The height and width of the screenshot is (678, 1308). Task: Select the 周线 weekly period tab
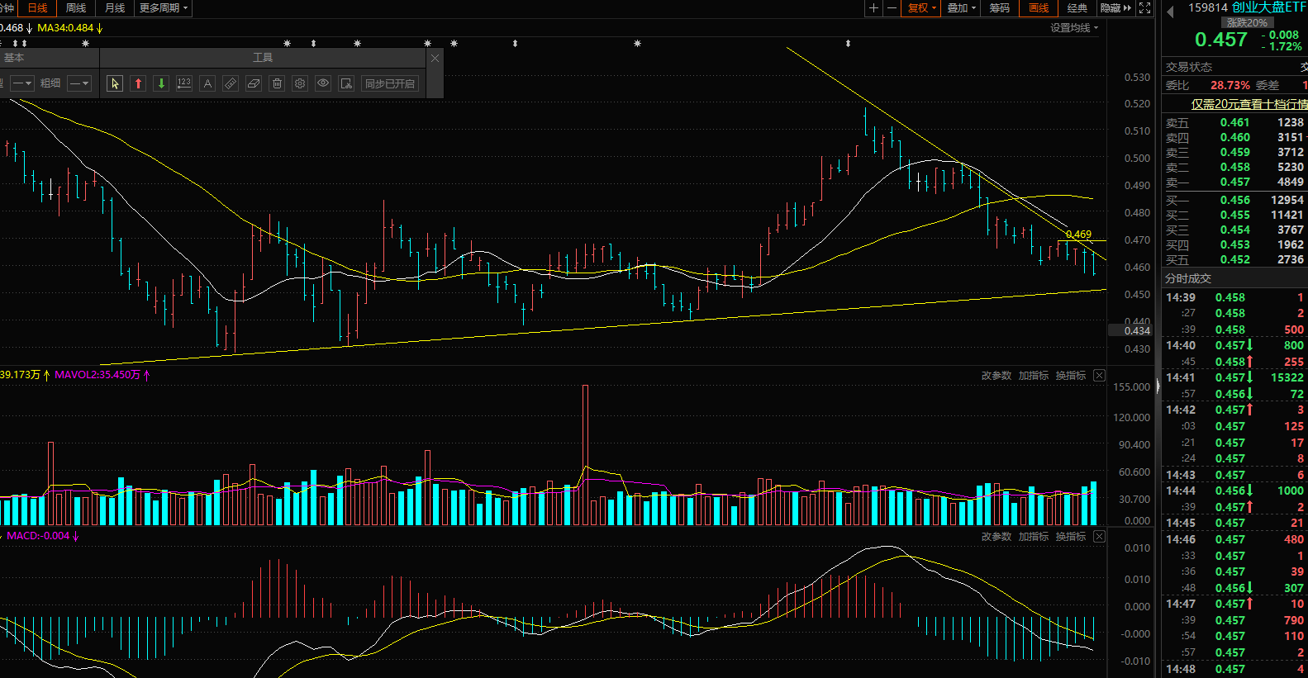point(76,8)
